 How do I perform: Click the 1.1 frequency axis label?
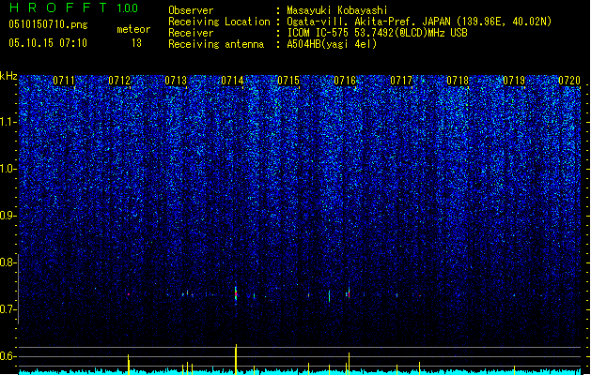coord(8,122)
